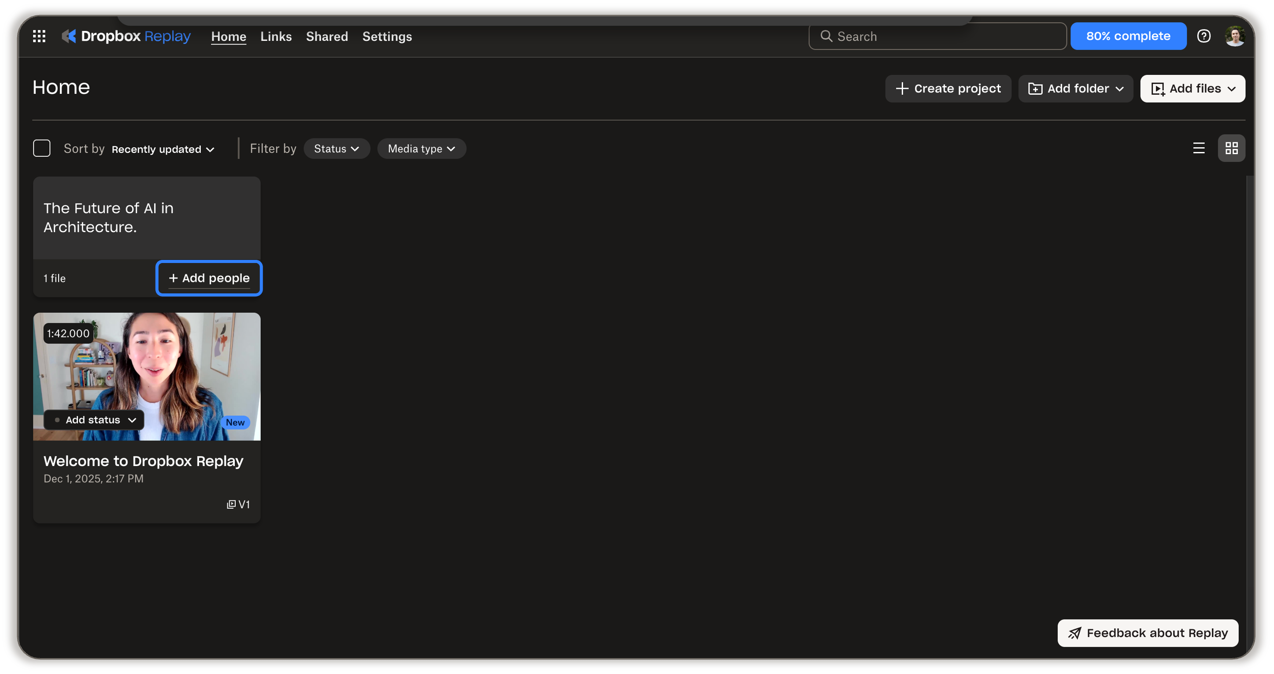Tick the select all checkbox

point(41,148)
